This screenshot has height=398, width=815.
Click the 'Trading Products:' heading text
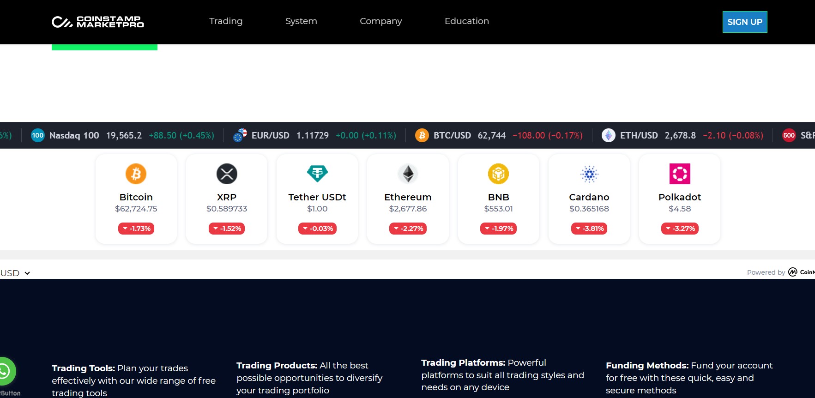click(277, 365)
